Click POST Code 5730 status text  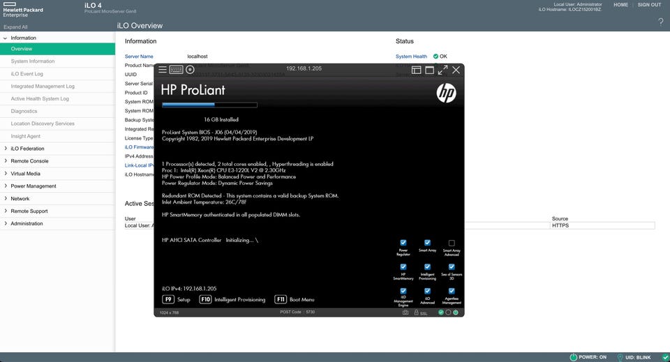pos(297,312)
